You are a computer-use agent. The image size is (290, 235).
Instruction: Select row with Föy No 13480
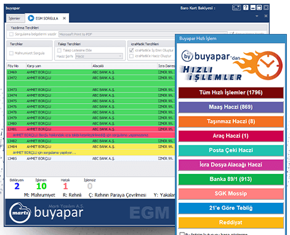click(91, 123)
